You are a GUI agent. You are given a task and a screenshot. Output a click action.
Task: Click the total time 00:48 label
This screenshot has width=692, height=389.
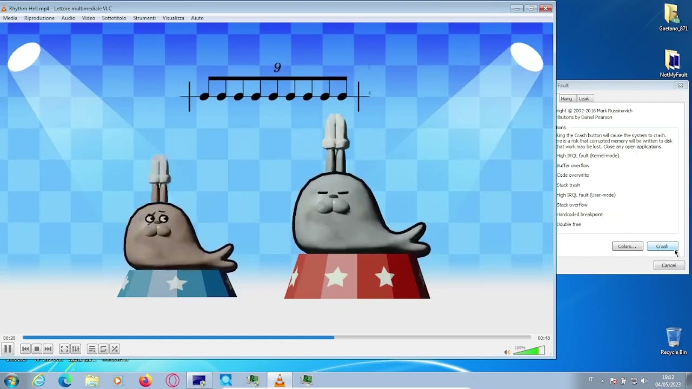click(x=543, y=338)
